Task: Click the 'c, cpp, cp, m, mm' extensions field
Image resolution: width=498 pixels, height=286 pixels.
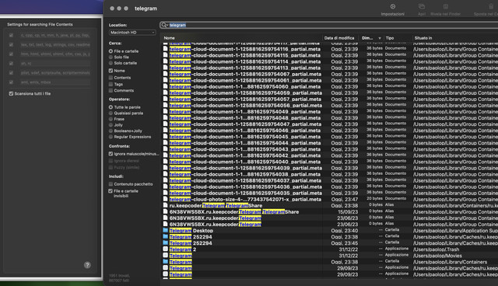Action: (x=54, y=36)
